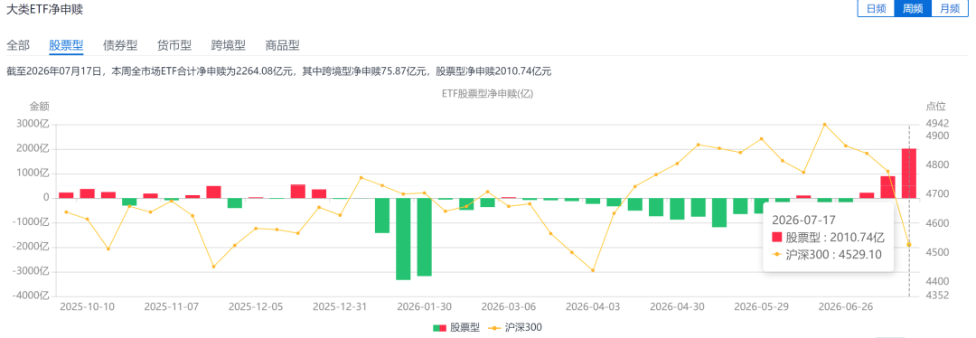Switch to 日频 daily frequency
This screenshot has height=338, width=976.
click(x=877, y=8)
